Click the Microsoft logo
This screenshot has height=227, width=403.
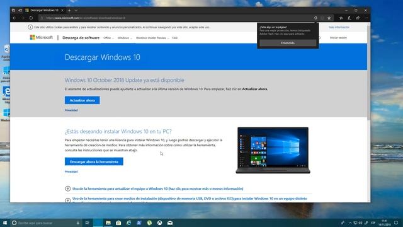pos(42,38)
